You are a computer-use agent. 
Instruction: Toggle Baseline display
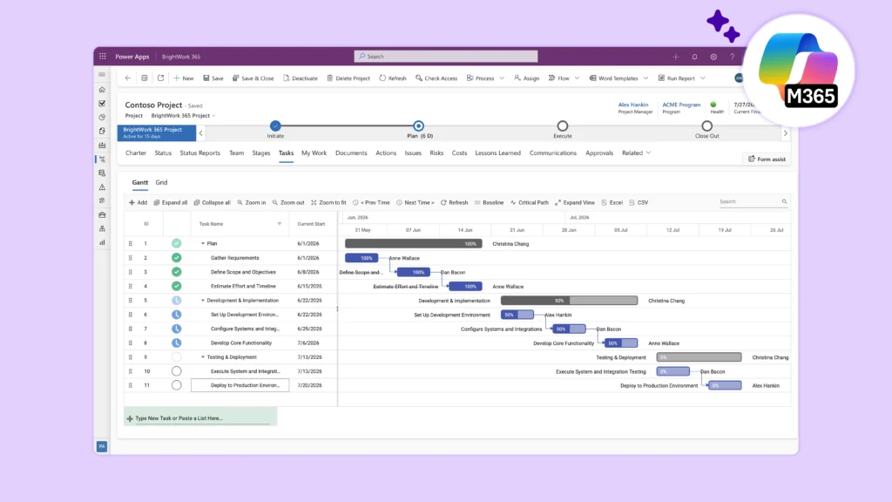[489, 202]
